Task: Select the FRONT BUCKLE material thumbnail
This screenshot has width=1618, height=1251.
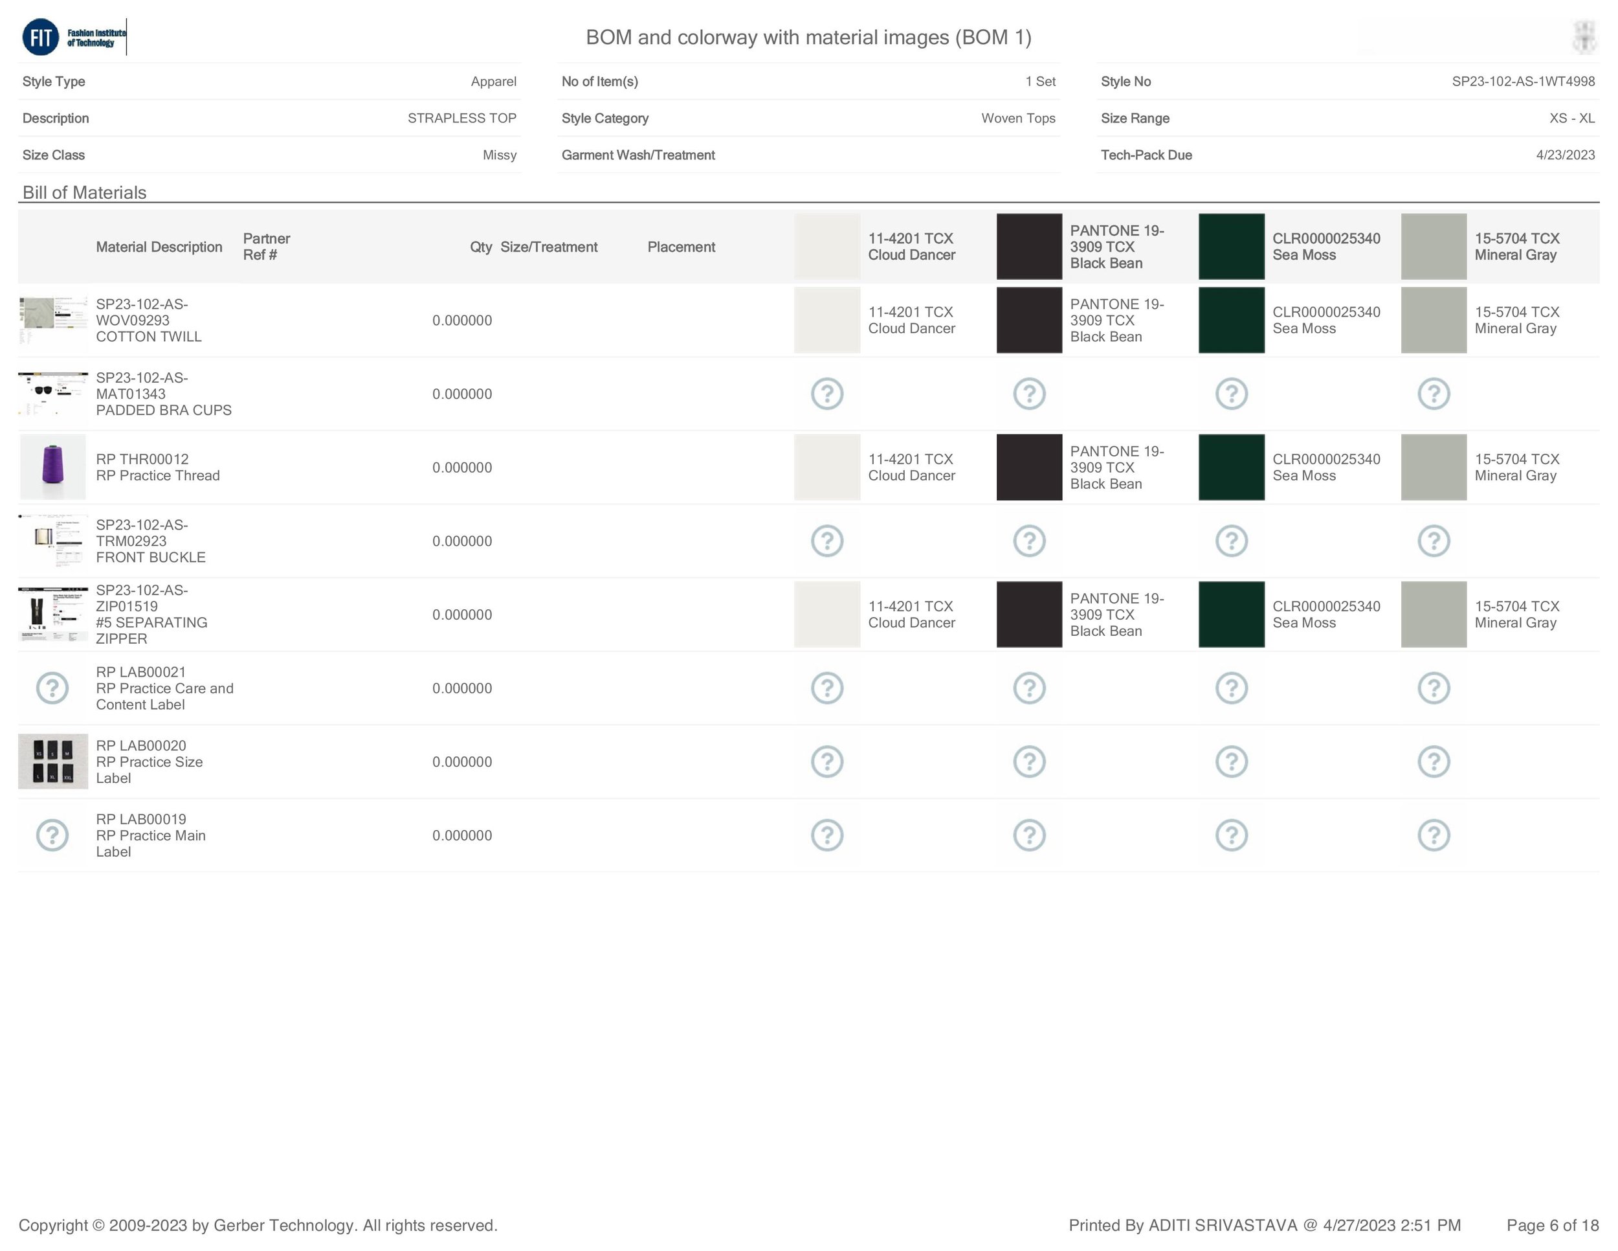Action: [x=52, y=540]
